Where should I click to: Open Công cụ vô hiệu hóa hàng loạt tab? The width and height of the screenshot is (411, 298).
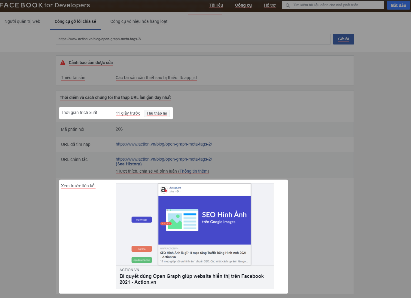(x=139, y=21)
